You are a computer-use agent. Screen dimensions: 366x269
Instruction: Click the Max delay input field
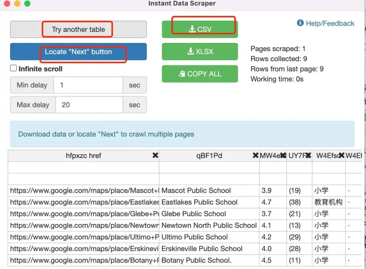point(89,105)
